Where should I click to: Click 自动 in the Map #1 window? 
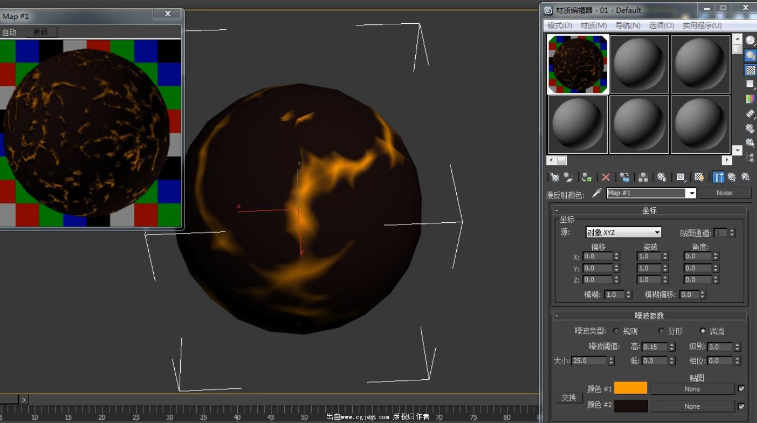click(9, 32)
